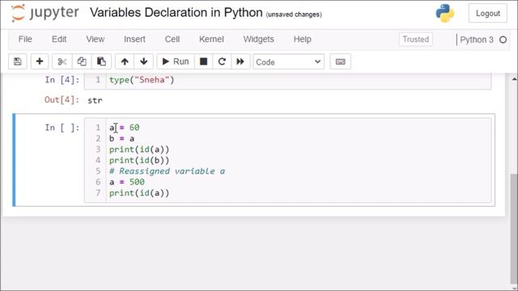
Task: Open the File menu
Action: [x=25, y=40]
